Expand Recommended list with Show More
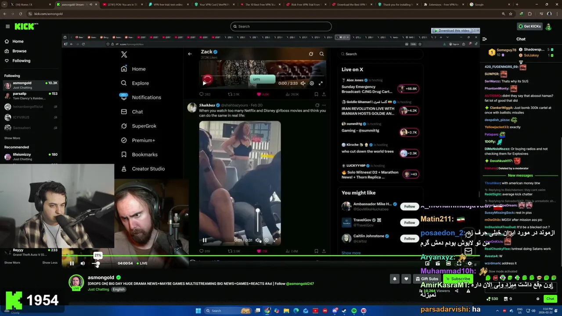562x316 pixels. [x=12, y=262]
